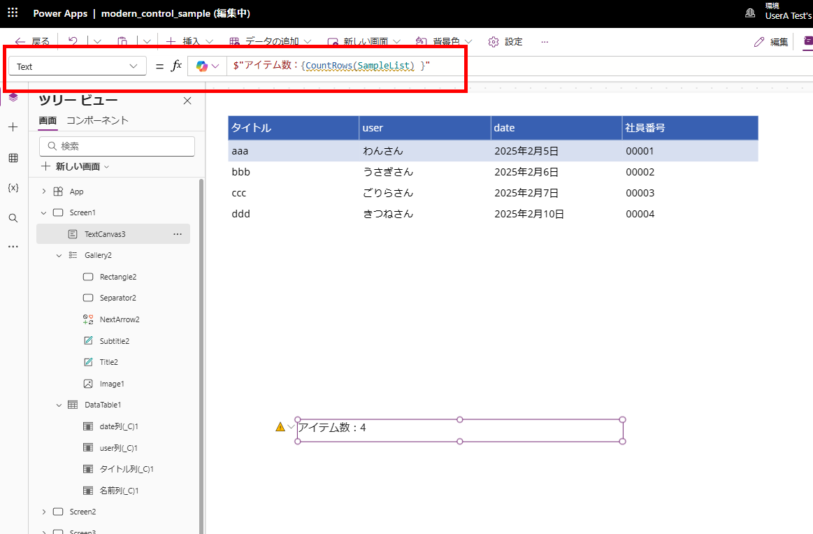Collapse the Gallery2 node
Image resolution: width=813 pixels, height=534 pixels.
(59, 254)
